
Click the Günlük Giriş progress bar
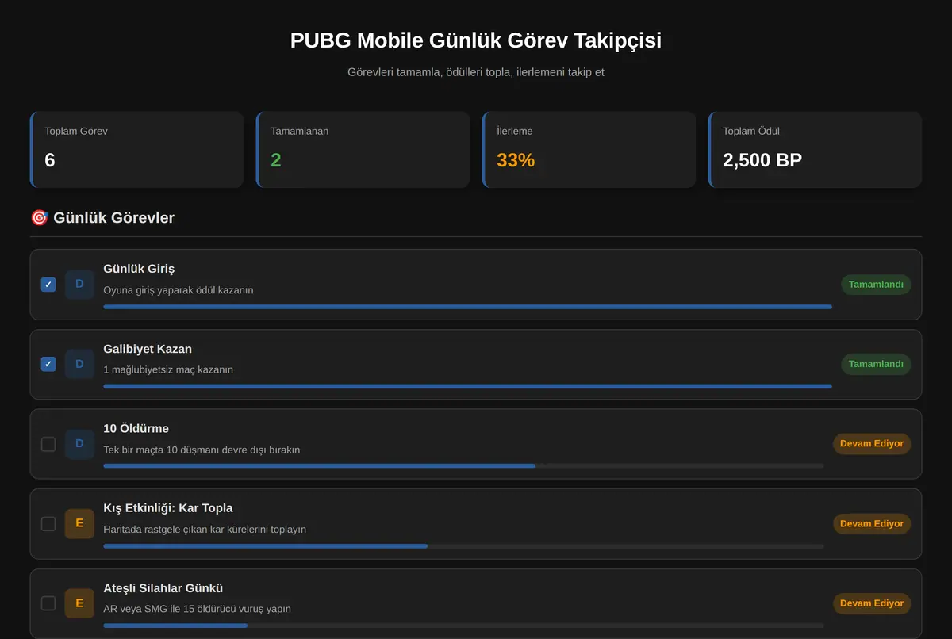[x=467, y=307]
